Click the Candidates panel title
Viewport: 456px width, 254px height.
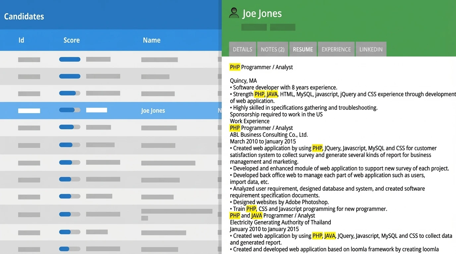[24, 17]
